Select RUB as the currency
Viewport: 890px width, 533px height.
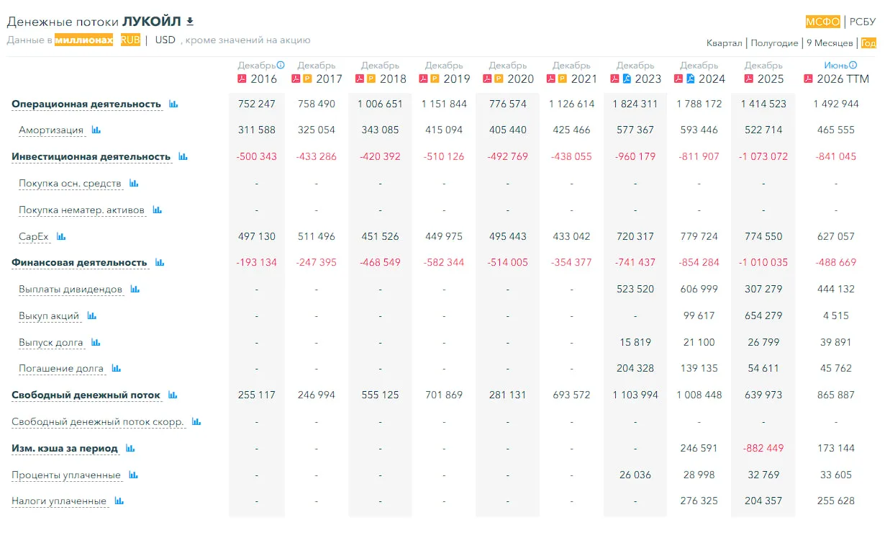tap(130, 40)
